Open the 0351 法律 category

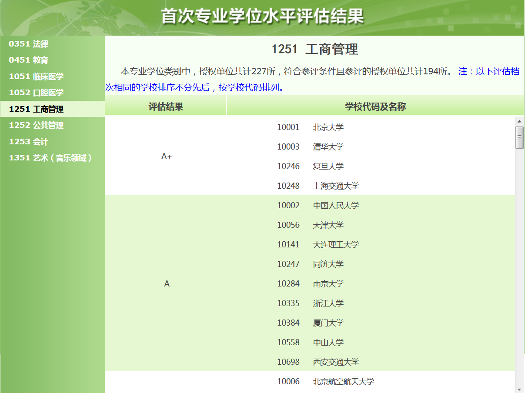pos(29,44)
